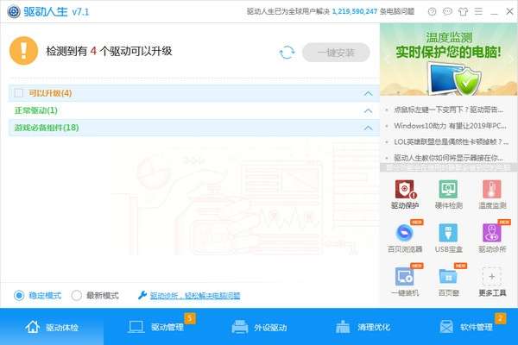Screen dimensions: 518x345
Task: Select the 最新模式 radio button
Action: click(76, 295)
